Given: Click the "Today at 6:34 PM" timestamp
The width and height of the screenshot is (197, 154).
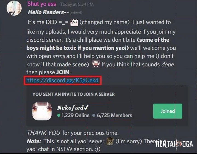Looking at the screenshot, I should pos(77,4).
